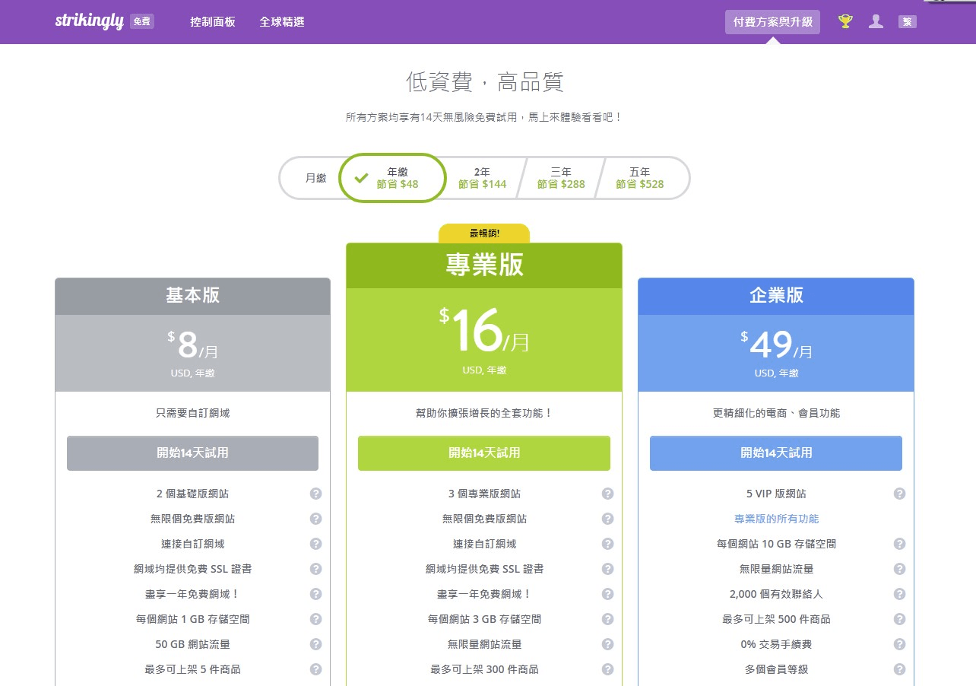The height and width of the screenshot is (686, 976).
Task: Click help icon next to 5 VIP 版網站
Action: pos(899,493)
